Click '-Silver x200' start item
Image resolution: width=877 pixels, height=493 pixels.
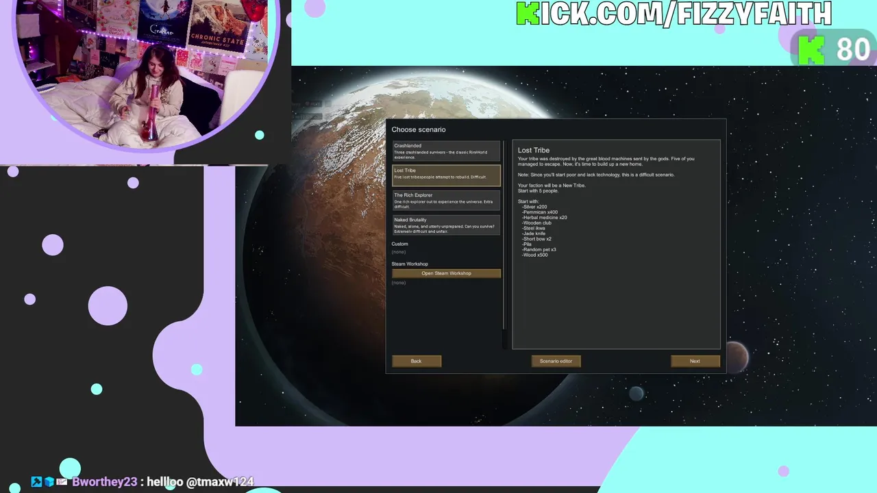coord(534,207)
